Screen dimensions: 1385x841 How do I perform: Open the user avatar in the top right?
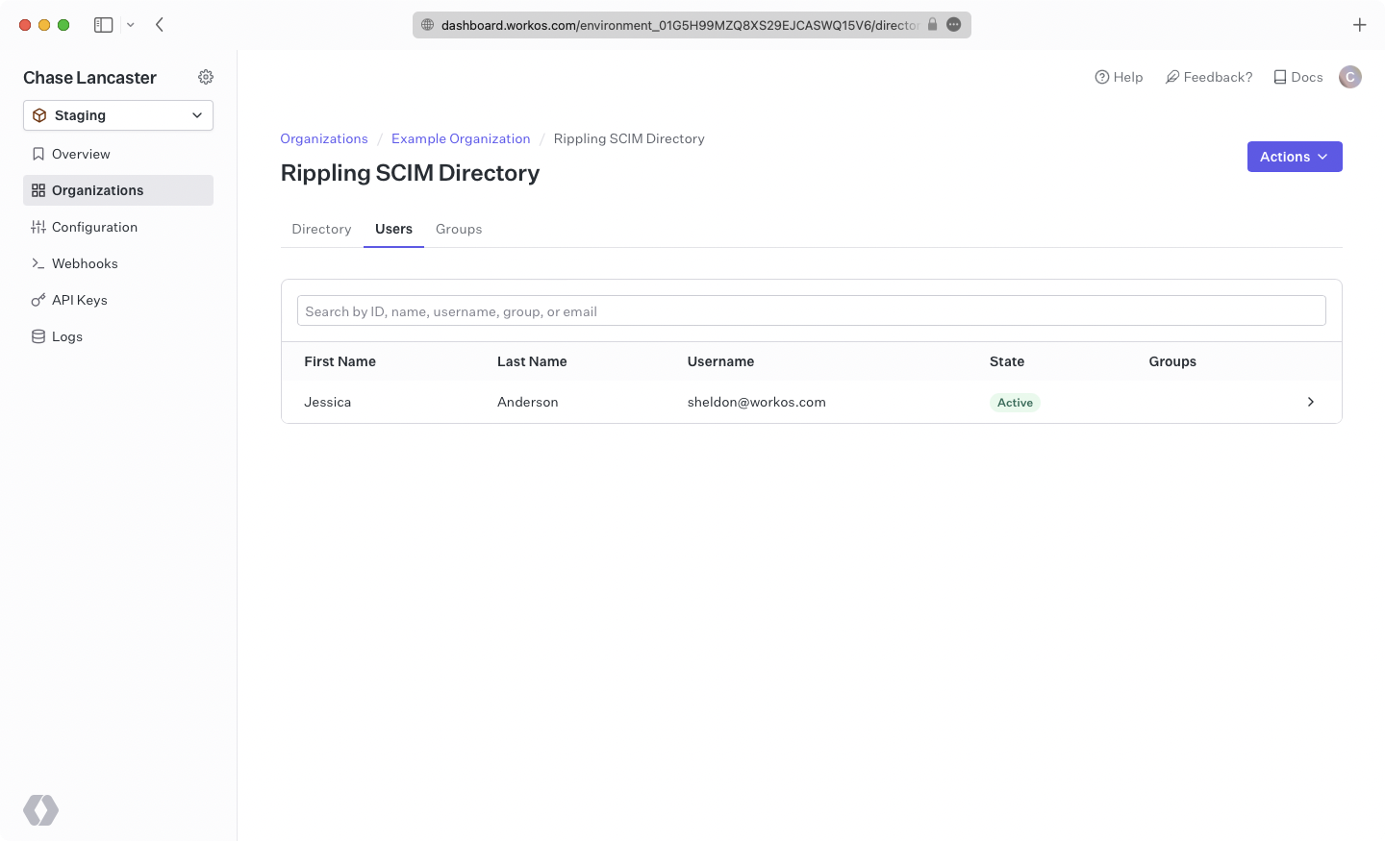[1350, 77]
